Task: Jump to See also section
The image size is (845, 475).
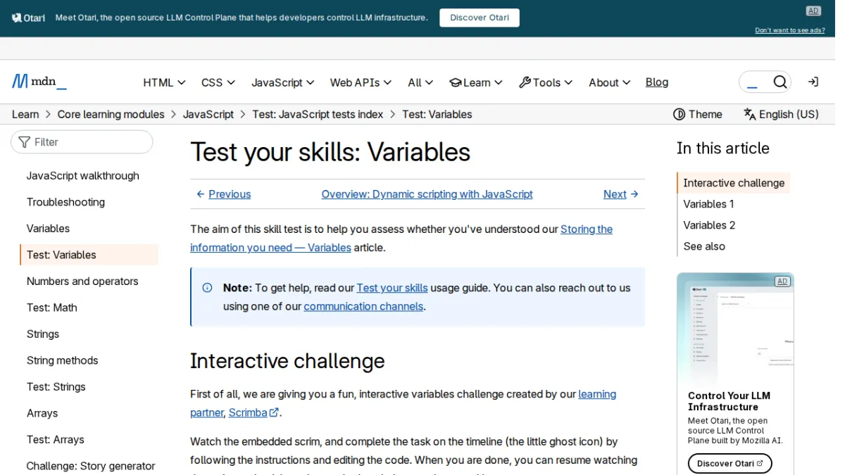Action: (704, 246)
